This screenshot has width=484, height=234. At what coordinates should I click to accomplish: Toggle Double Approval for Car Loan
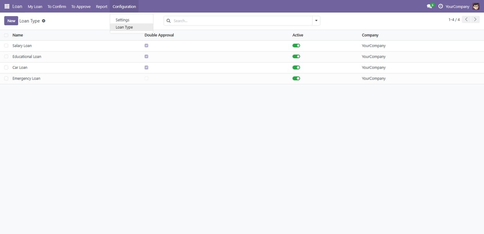pos(147,67)
